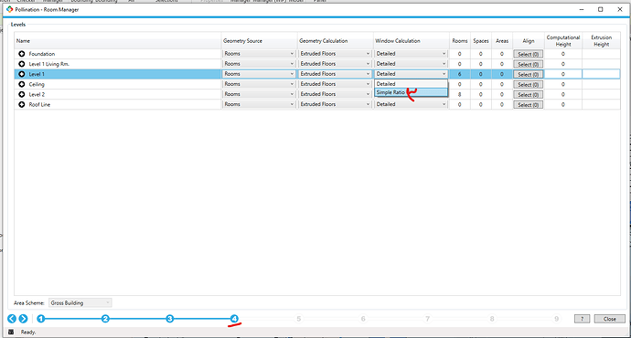Image resolution: width=631 pixels, height=338 pixels.
Task: Click Select (0) button for Roof Line
Action: click(528, 105)
